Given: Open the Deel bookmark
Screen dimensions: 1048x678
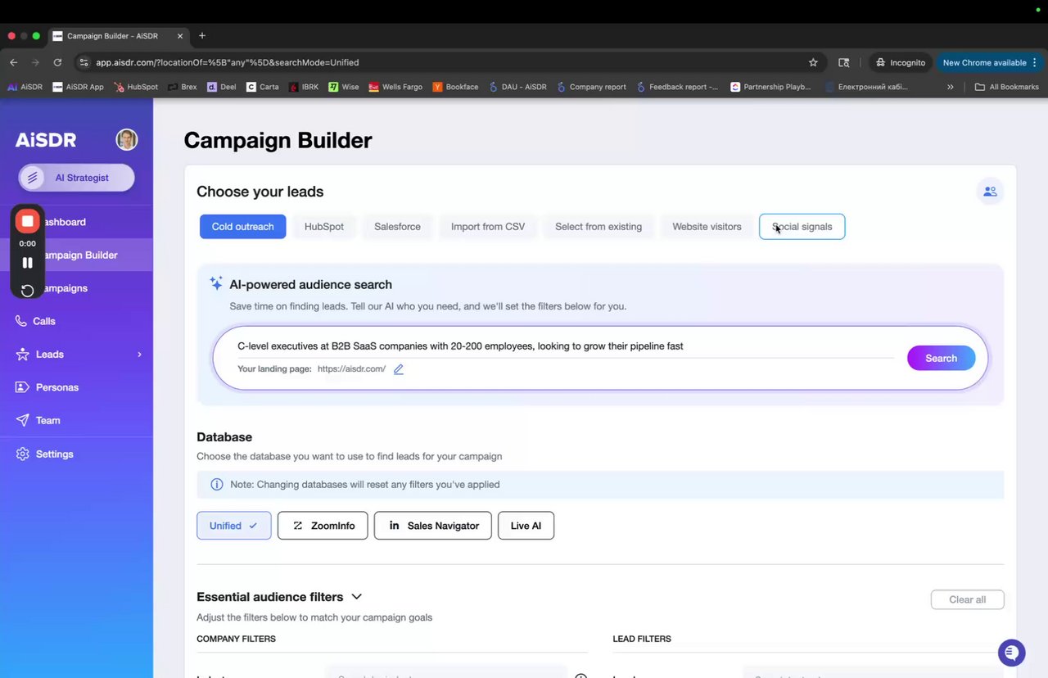Looking at the screenshot, I should 221,87.
